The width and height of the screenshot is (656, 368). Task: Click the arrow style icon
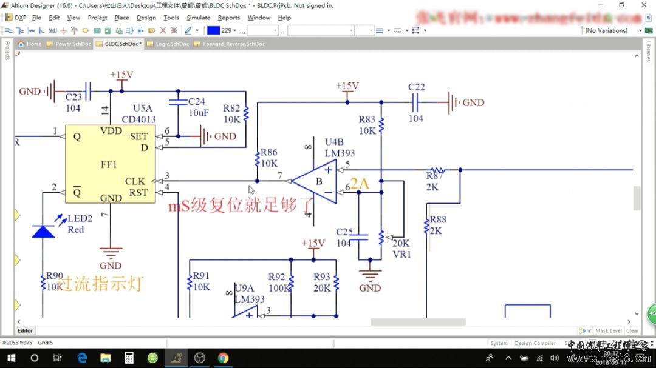pyautogui.click(x=416, y=30)
